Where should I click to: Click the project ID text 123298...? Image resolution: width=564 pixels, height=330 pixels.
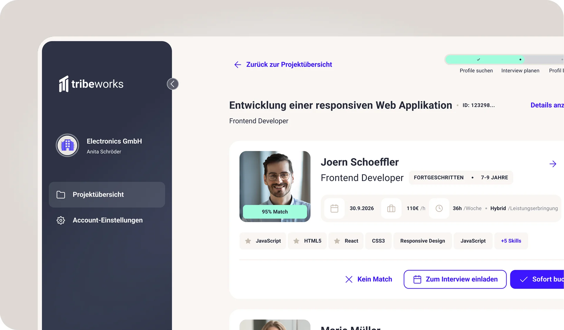tap(479, 105)
